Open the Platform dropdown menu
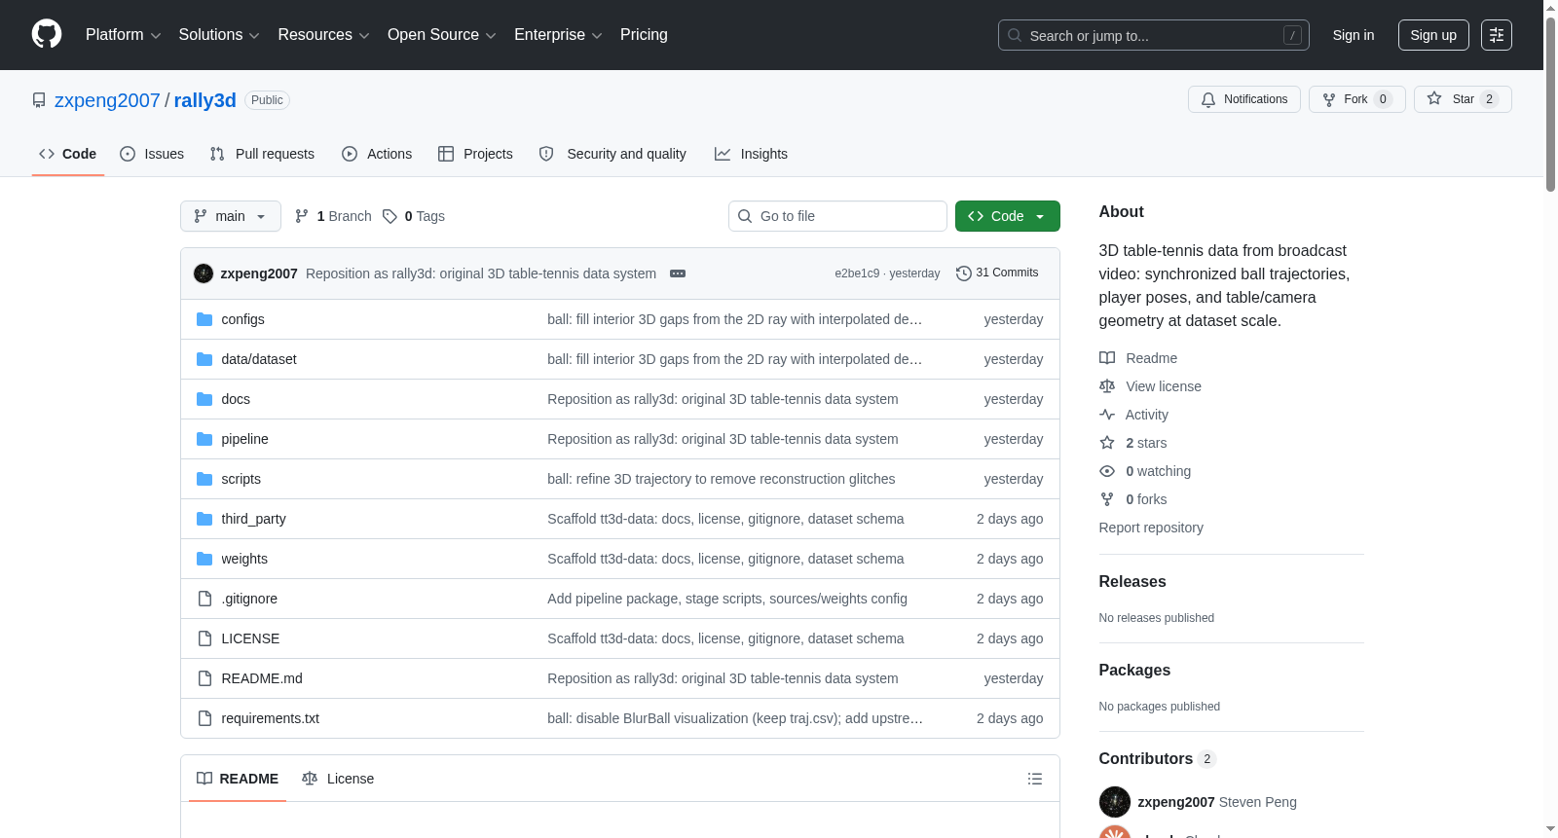 [123, 35]
